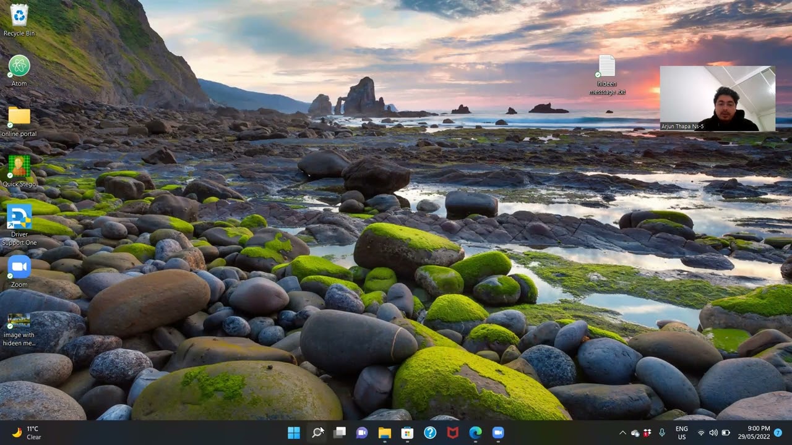
Task: Select the Driver Support One shortcut
Action: [x=19, y=217]
